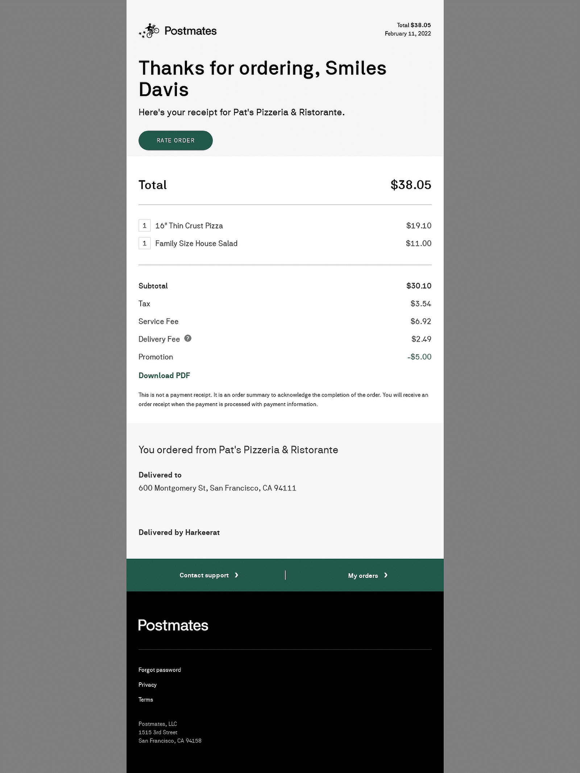This screenshot has width=580, height=773.
Task: Open the Terms link in footer
Action: 145,699
